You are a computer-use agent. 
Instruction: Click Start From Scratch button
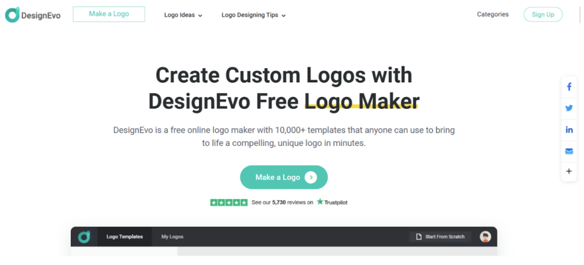(x=440, y=237)
